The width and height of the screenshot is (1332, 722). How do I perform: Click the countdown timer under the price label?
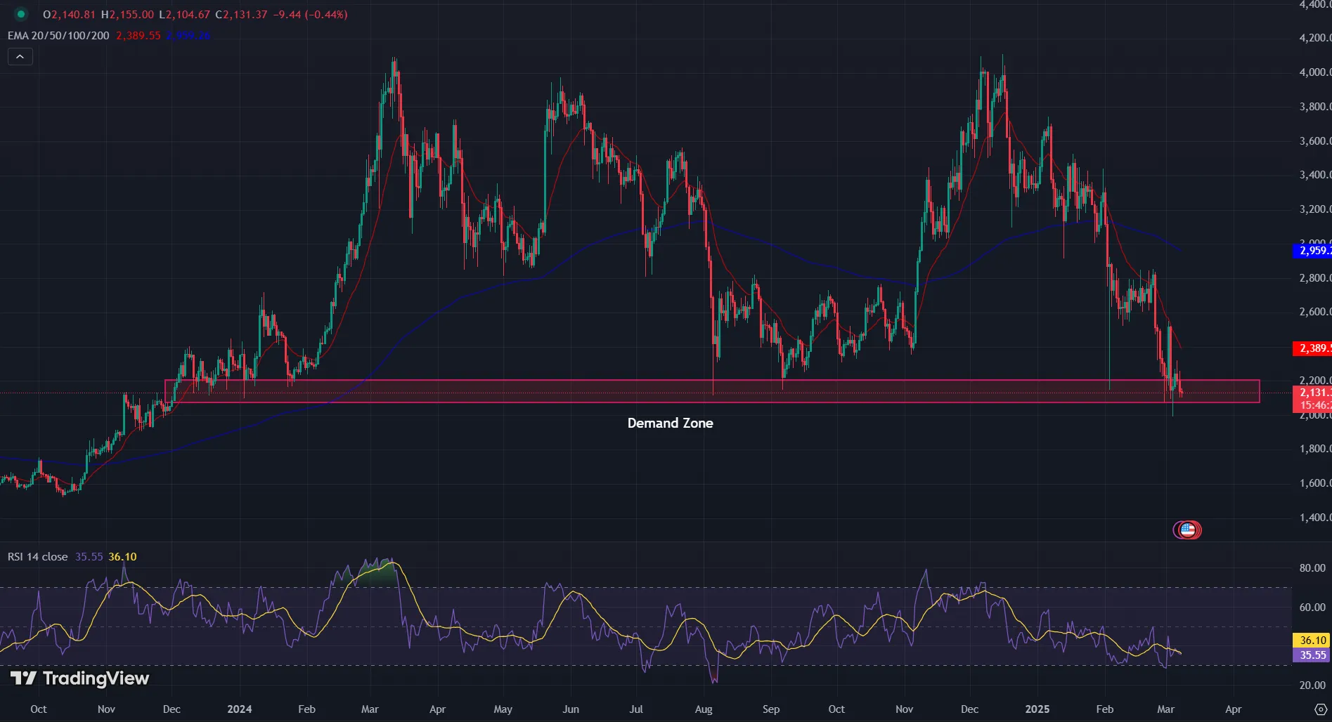1312,406
